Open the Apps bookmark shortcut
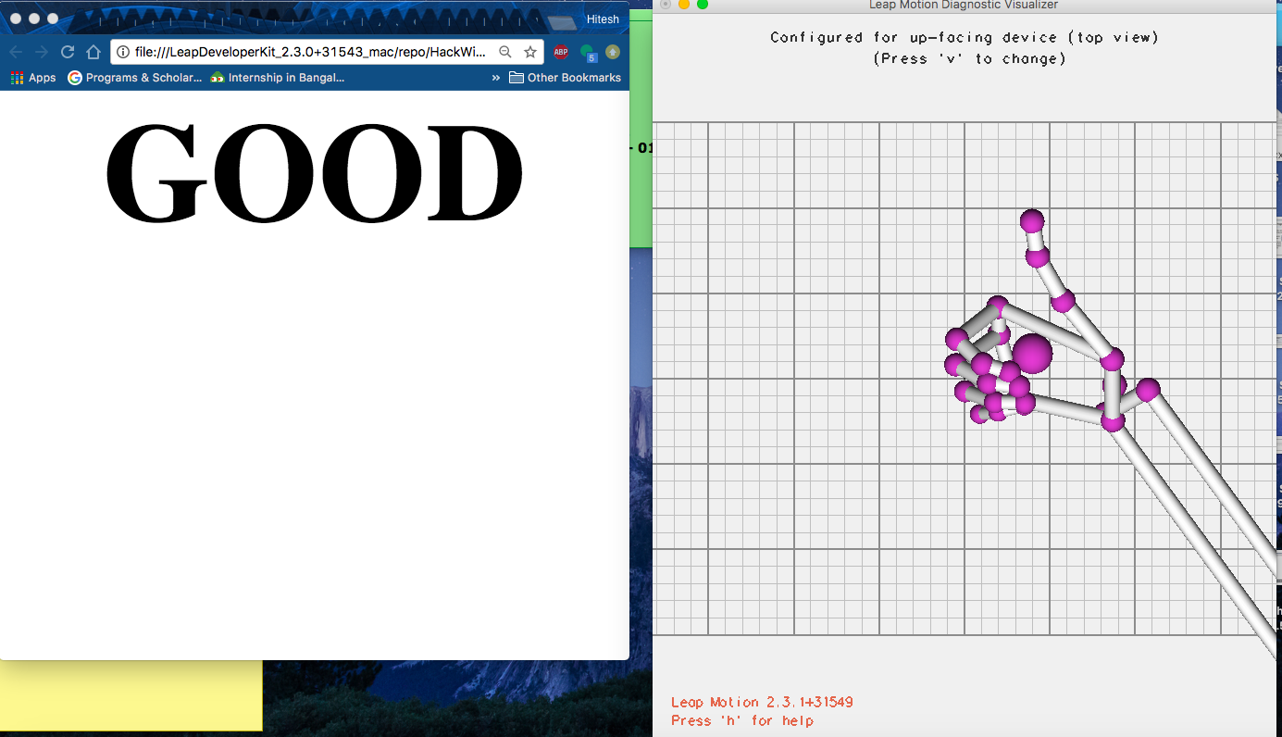Image resolution: width=1282 pixels, height=737 pixels. [x=33, y=78]
